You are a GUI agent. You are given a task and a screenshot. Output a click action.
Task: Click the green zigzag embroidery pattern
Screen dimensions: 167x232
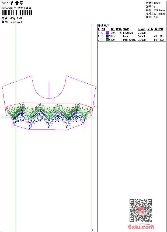click(x=49, y=111)
